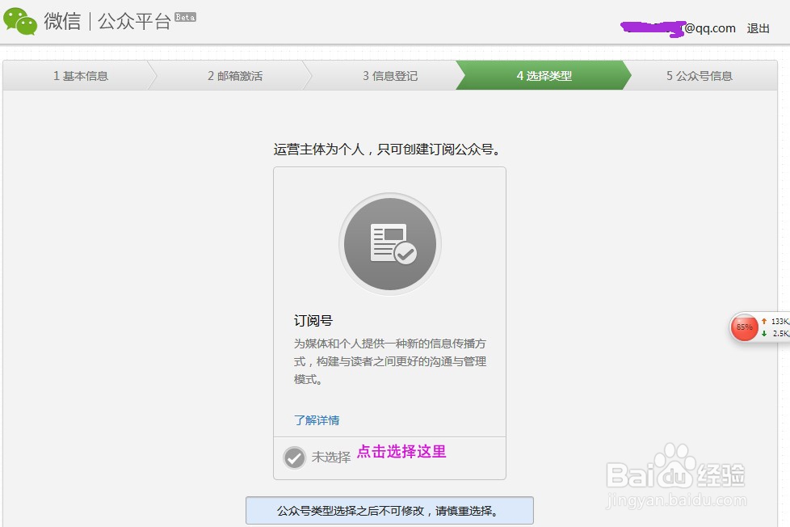Click the 未选择 status label
The image size is (790, 527).
click(331, 457)
